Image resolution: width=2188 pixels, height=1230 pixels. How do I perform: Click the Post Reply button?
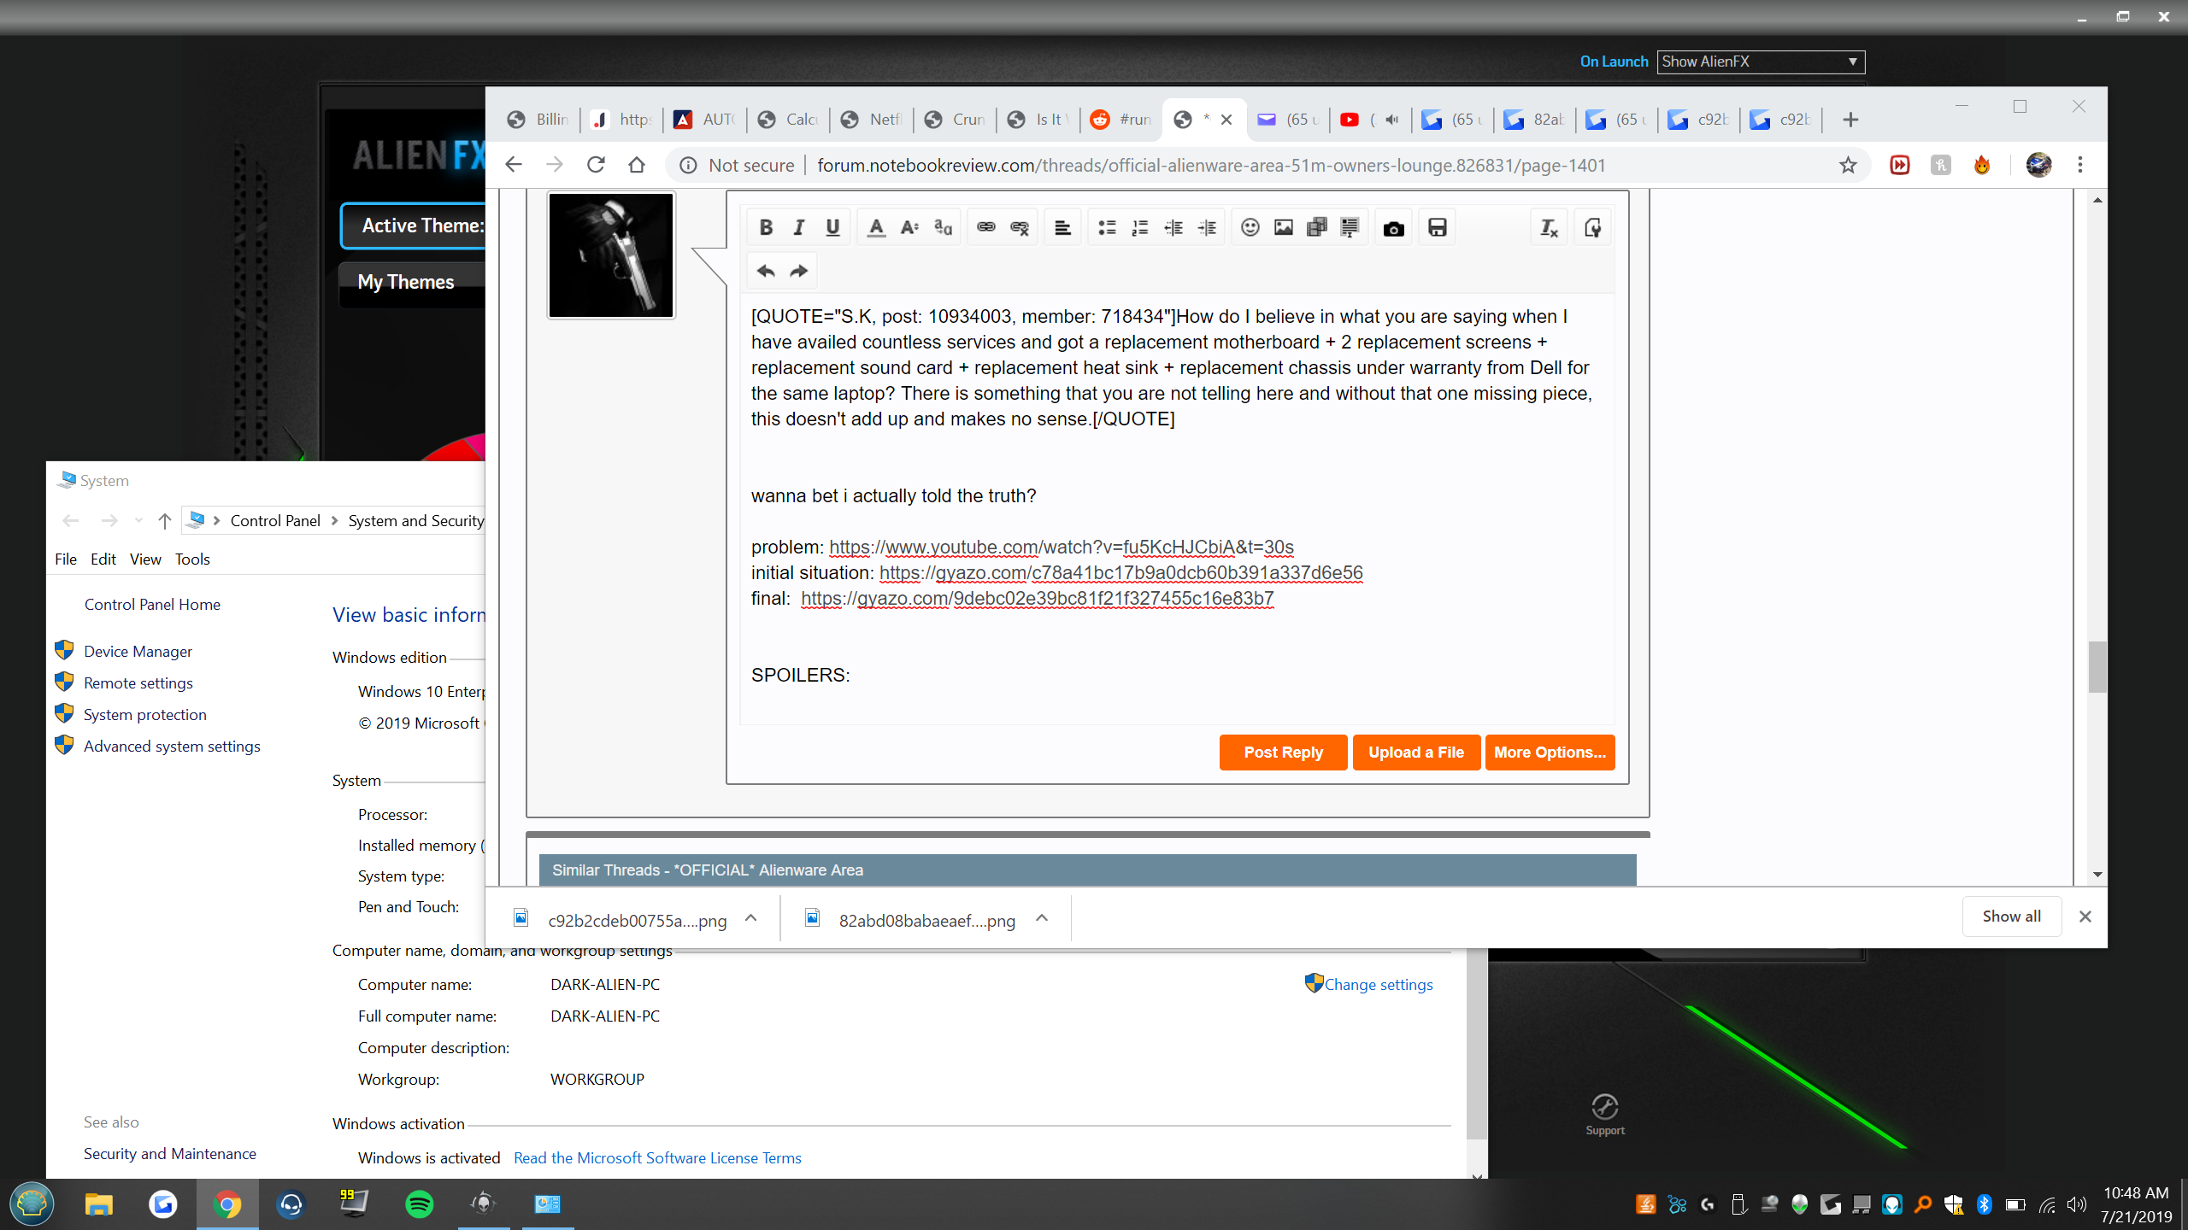click(1283, 753)
